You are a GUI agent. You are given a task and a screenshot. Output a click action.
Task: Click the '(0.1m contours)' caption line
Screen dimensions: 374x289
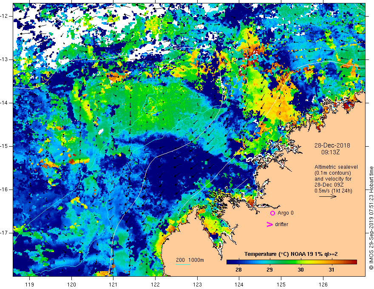[333, 173]
